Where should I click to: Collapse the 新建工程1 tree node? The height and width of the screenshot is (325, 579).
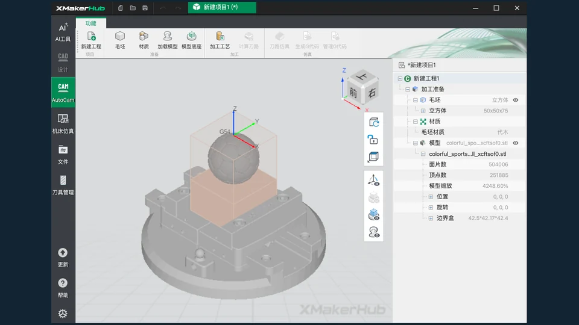click(x=400, y=78)
